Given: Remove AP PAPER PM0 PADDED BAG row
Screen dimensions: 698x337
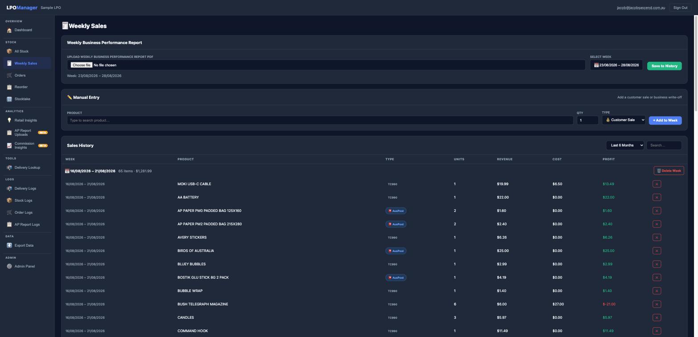Looking at the screenshot, I should point(657,211).
